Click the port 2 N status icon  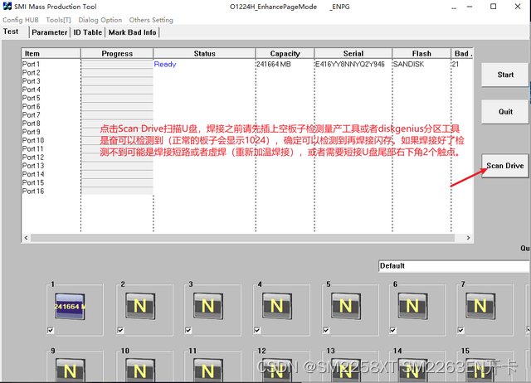(140, 306)
